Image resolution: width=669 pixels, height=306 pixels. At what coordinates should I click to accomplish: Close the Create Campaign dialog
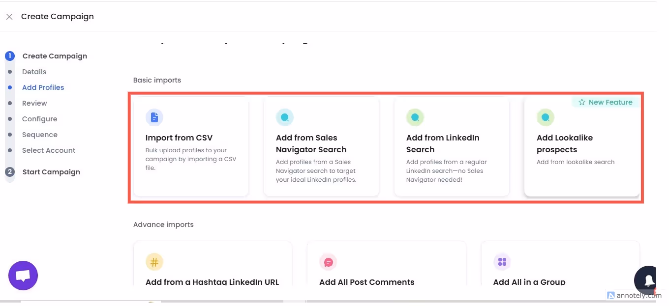(x=9, y=16)
